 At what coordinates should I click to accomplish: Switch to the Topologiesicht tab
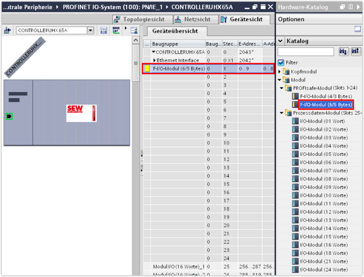pyautogui.click(x=141, y=19)
